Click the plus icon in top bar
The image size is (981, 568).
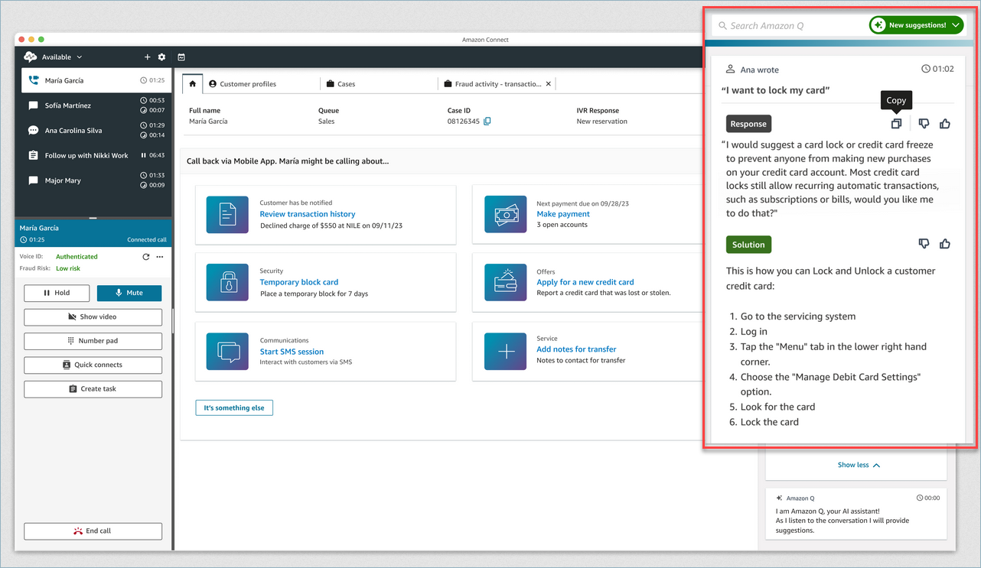(x=148, y=57)
